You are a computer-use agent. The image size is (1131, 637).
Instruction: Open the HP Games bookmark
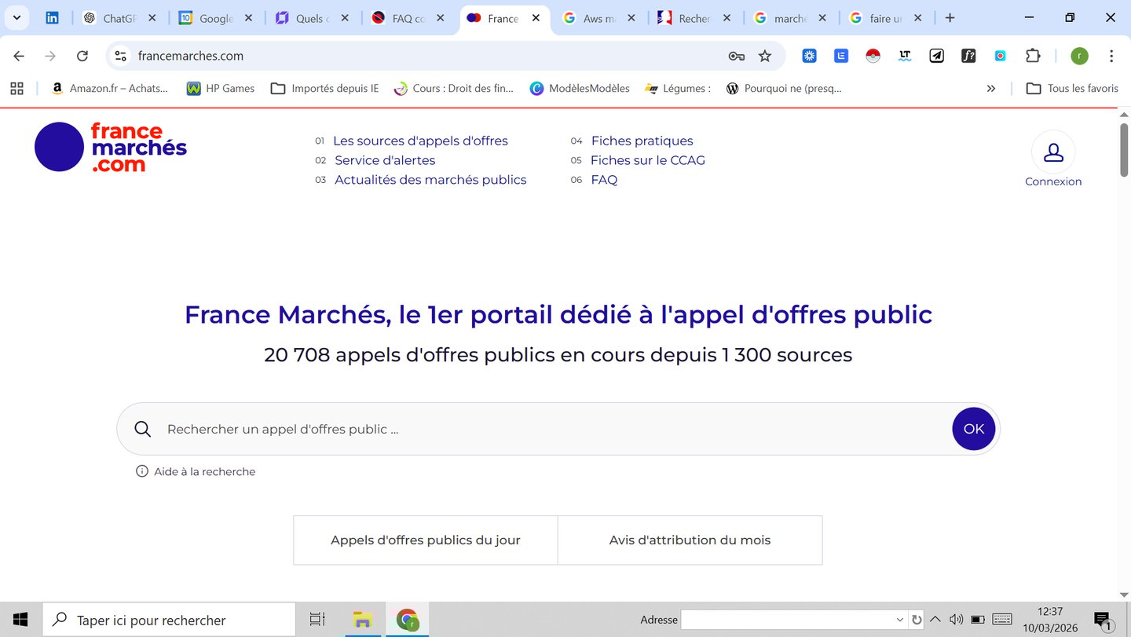click(x=221, y=88)
